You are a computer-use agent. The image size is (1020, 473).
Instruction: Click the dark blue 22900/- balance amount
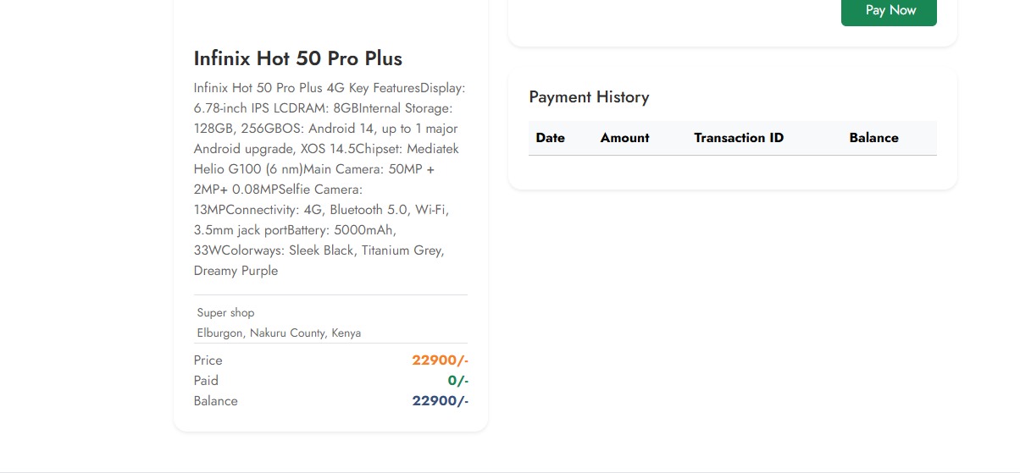point(440,401)
